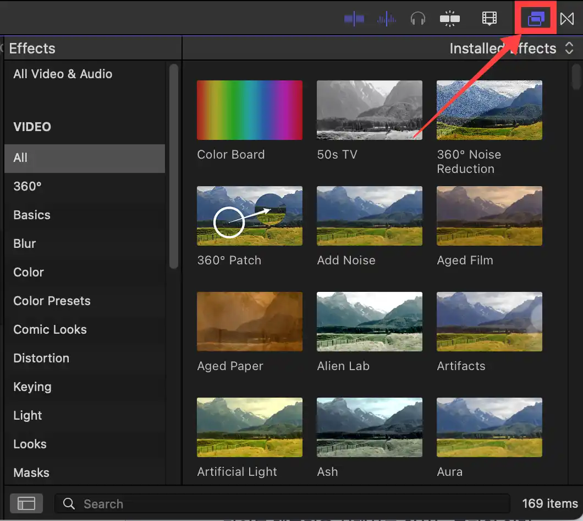Click the effects Search field
Image resolution: width=583 pixels, height=521 pixels.
coord(282,504)
